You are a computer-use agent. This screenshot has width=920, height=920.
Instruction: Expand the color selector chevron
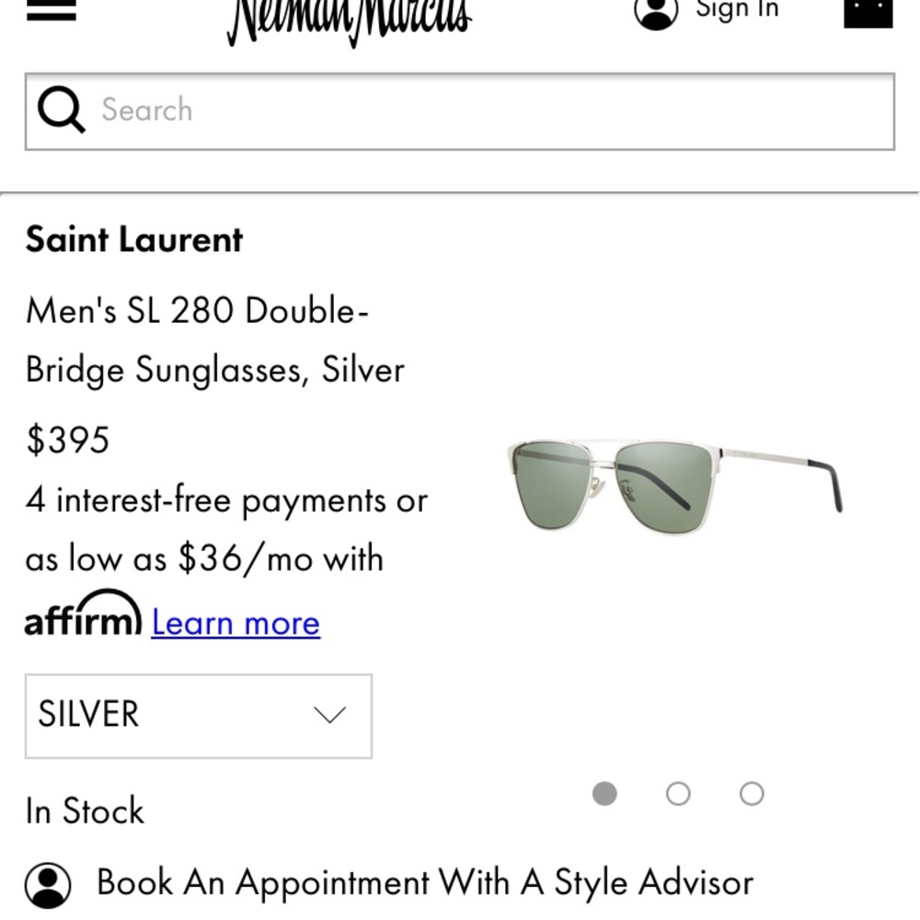pyautogui.click(x=328, y=716)
